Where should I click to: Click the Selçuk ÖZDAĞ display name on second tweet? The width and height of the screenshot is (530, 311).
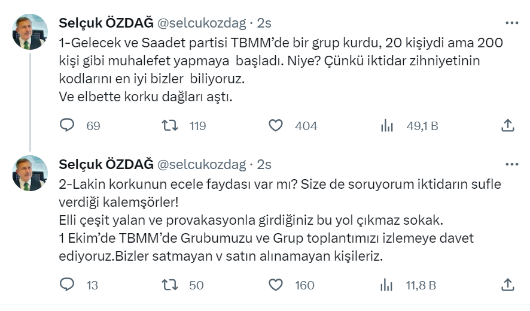105,164
